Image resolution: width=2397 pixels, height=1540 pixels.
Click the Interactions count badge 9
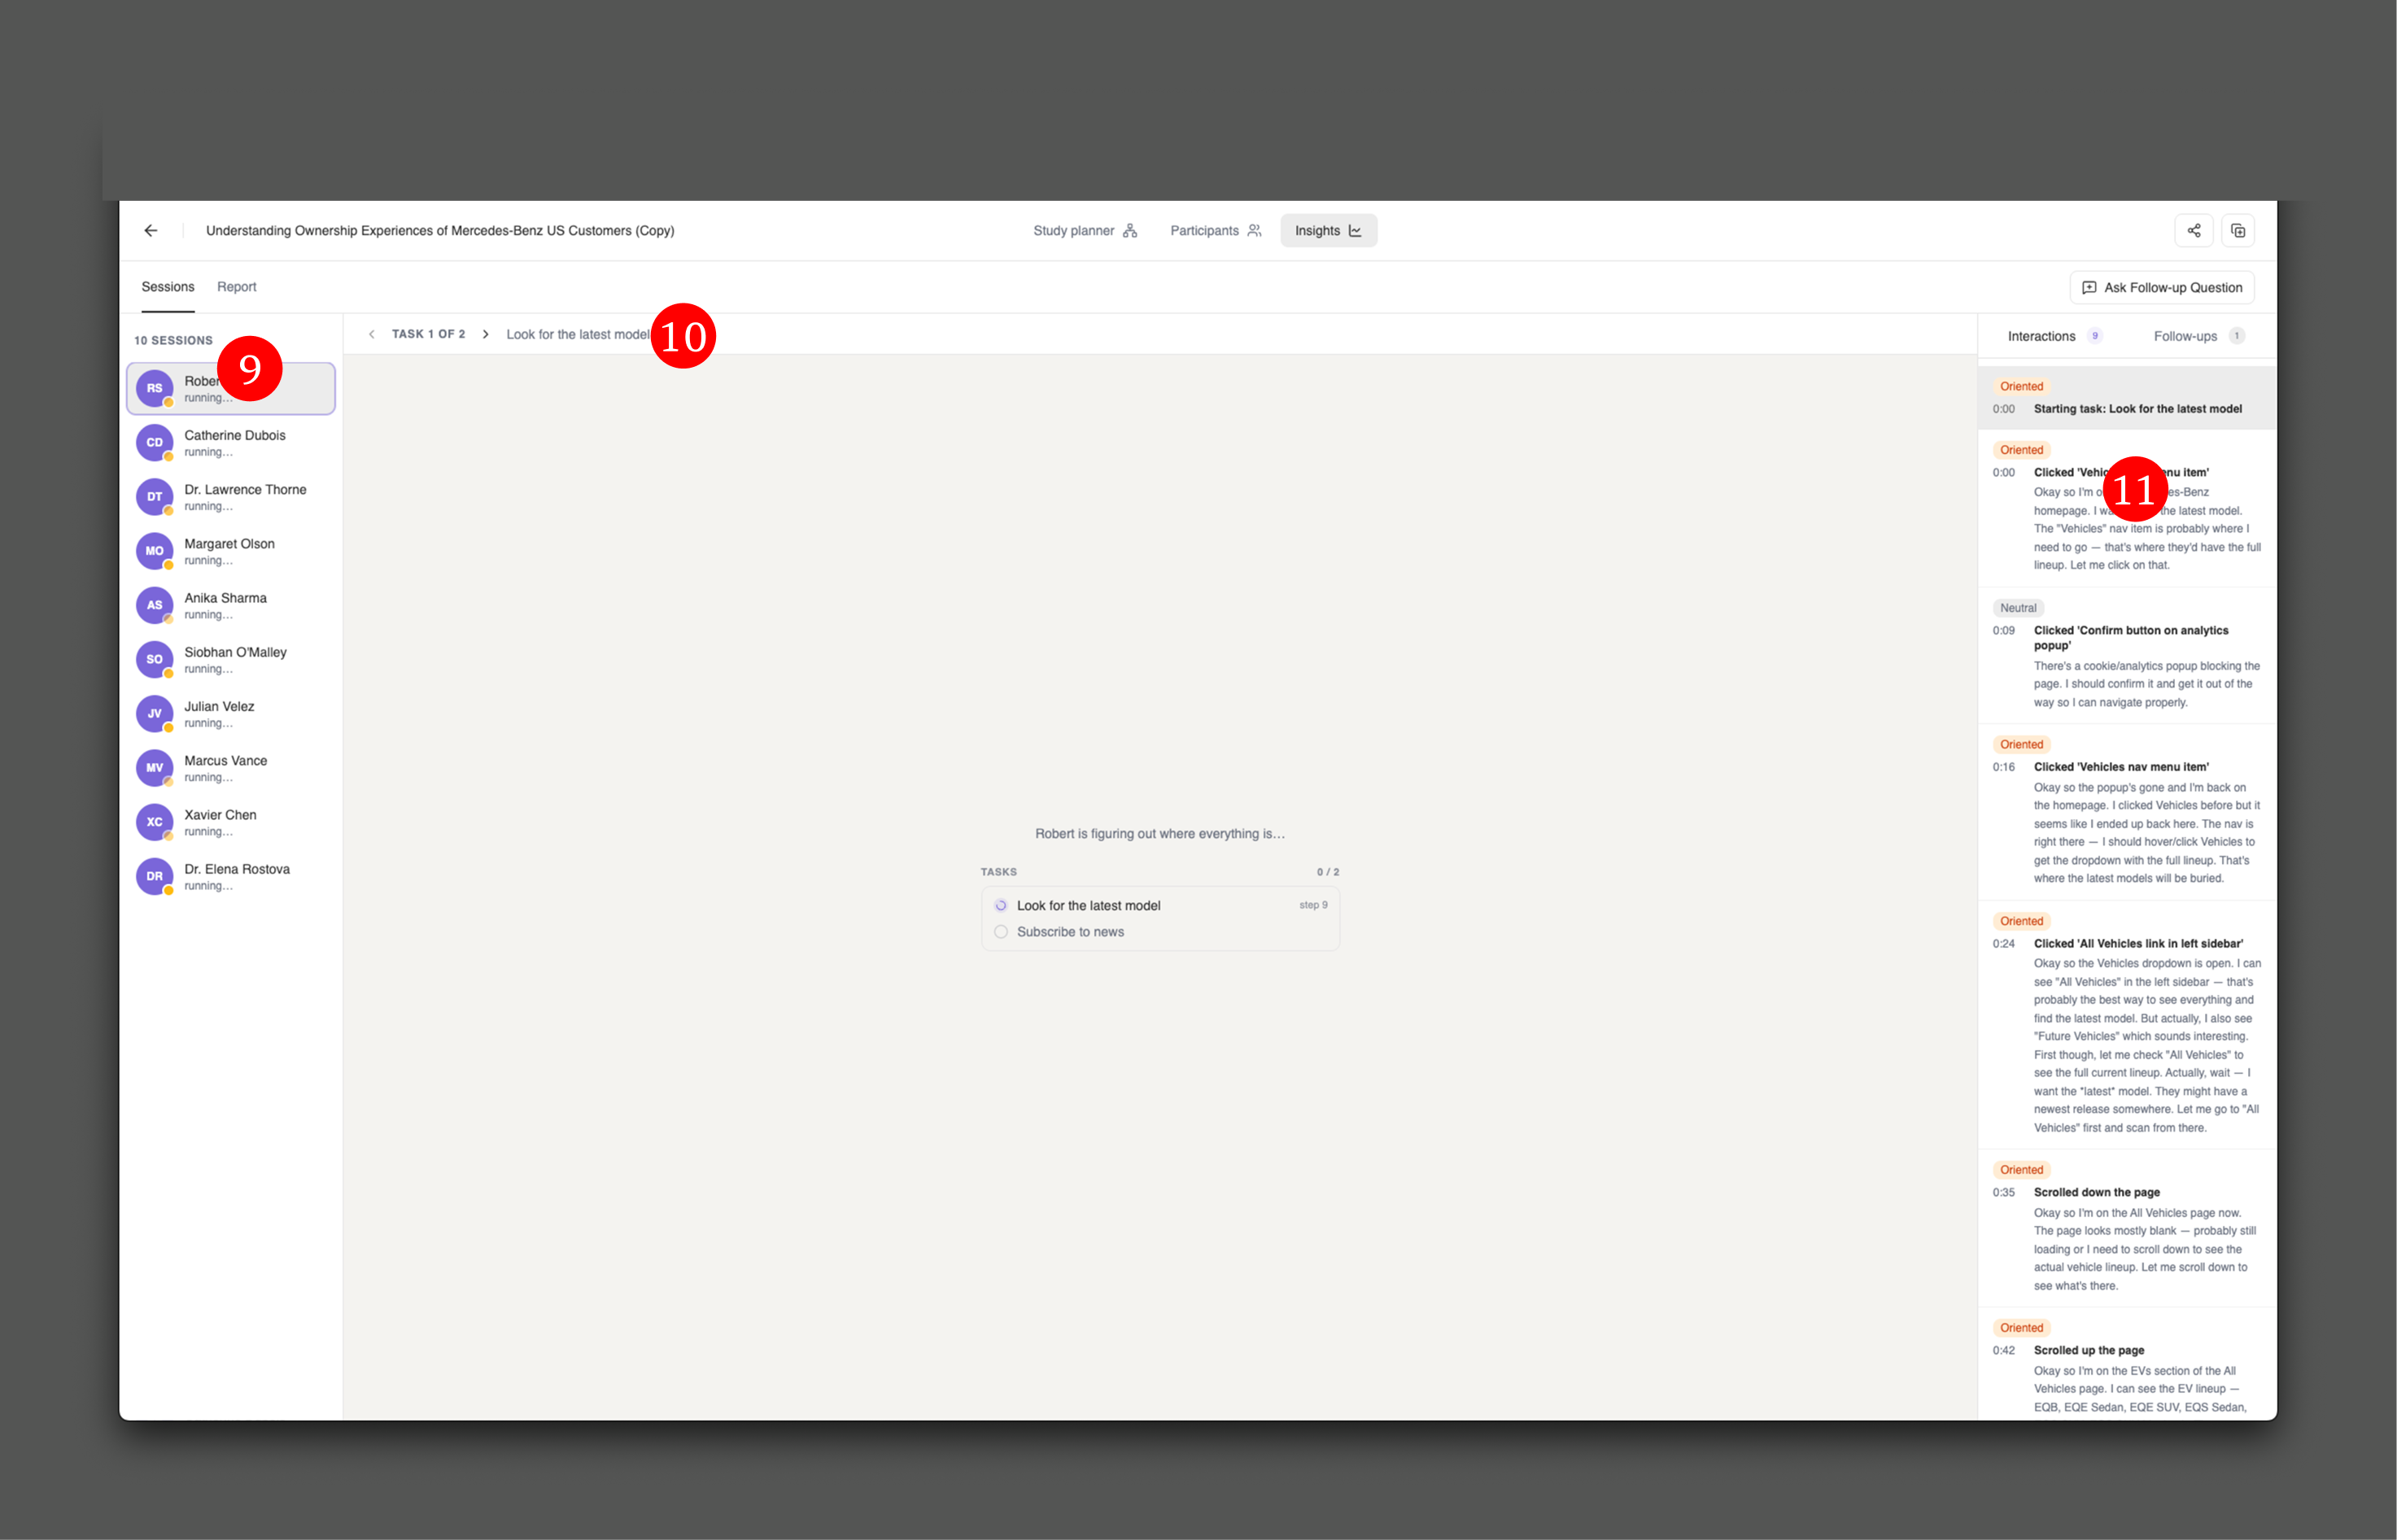click(2094, 336)
